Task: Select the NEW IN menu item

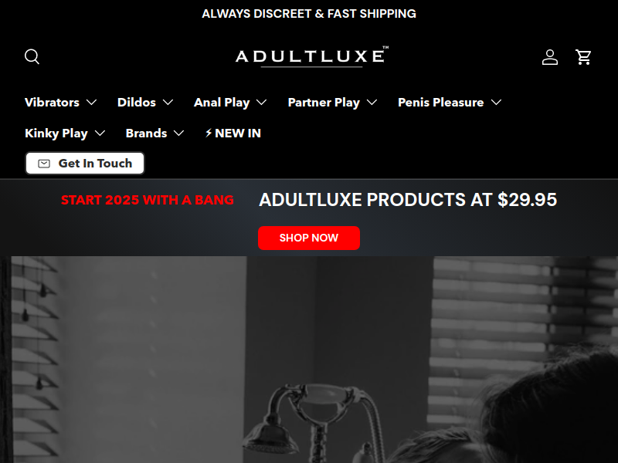Action: 233,133
